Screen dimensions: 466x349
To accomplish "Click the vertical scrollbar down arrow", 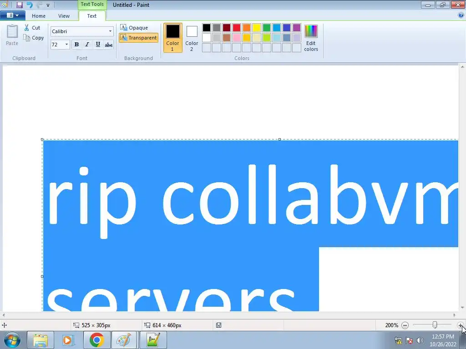I will [x=462, y=308].
